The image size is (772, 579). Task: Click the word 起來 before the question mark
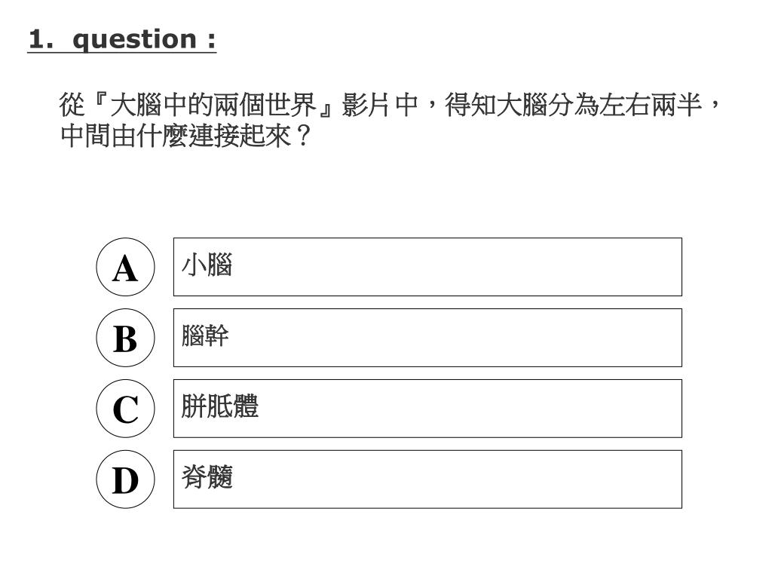(266, 136)
